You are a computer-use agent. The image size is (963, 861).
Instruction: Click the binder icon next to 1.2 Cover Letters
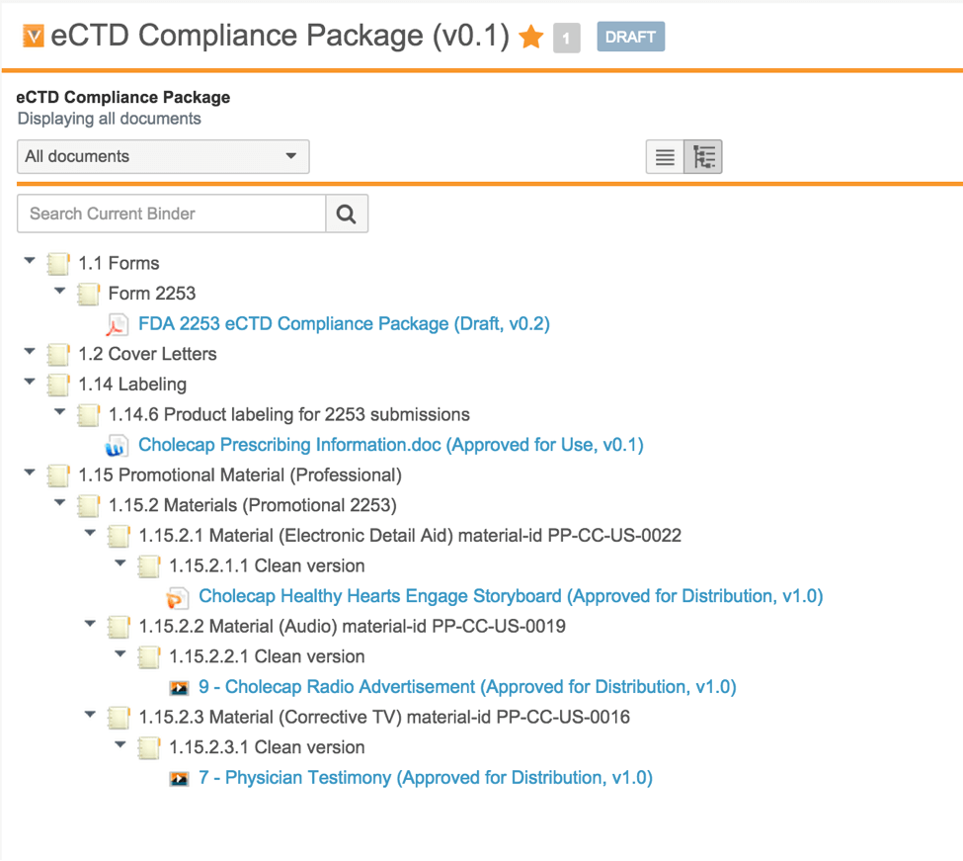pos(58,355)
